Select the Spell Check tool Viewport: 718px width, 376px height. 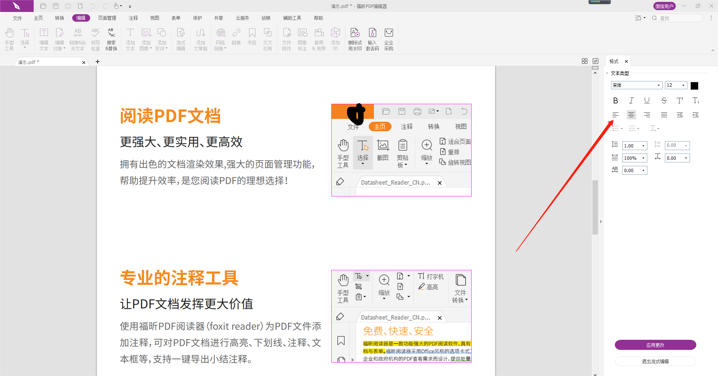coord(95,39)
